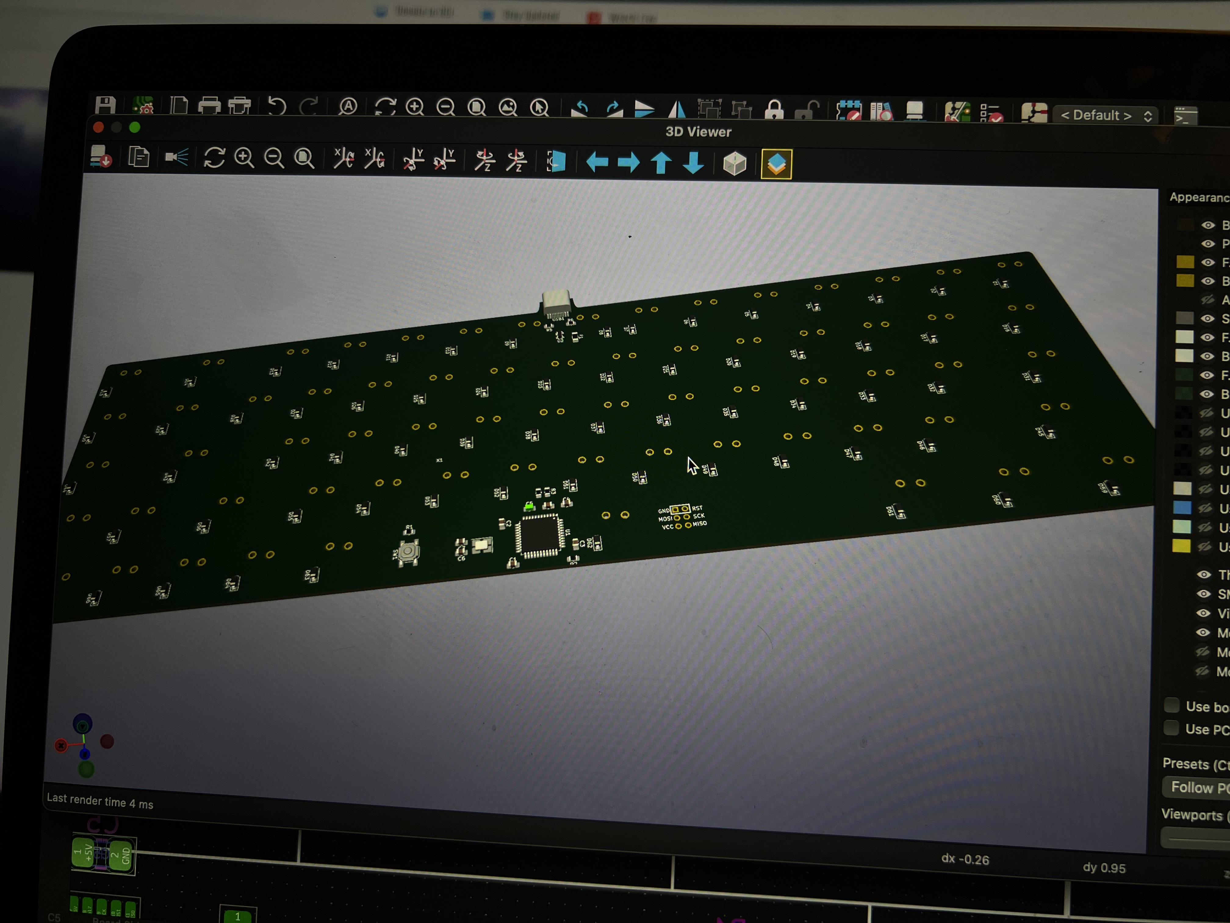Hide the S layer with its eye icon
The width and height of the screenshot is (1230, 923).
1207,319
